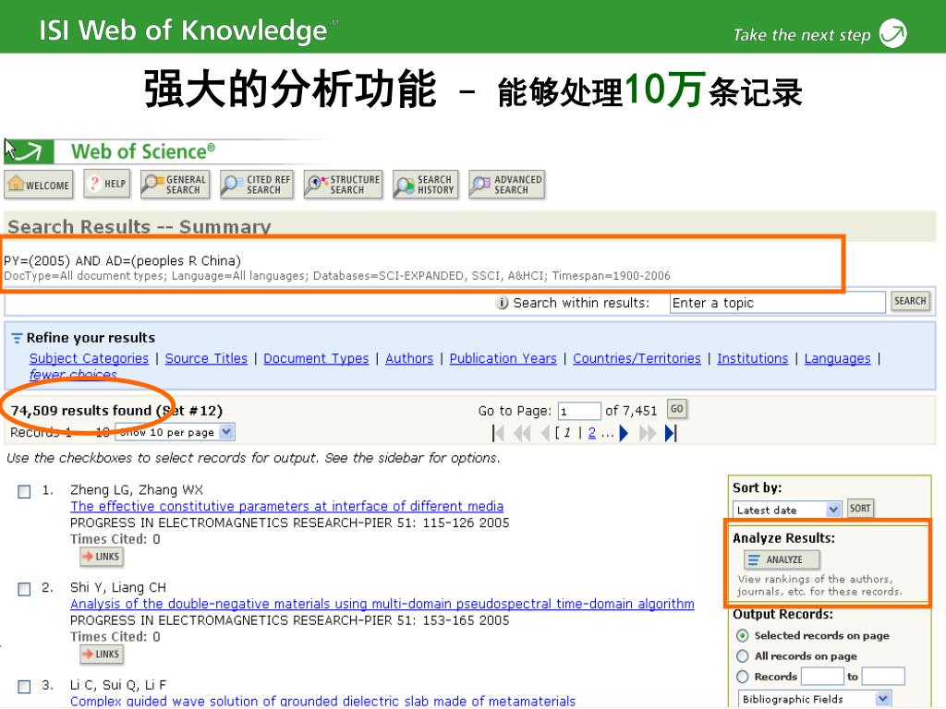Go to previous page arrow

545,433
